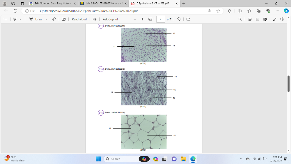Enter full screen PDF view
Image resolution: width=291 pixels, height=164 pixels.
coord(274,19)
